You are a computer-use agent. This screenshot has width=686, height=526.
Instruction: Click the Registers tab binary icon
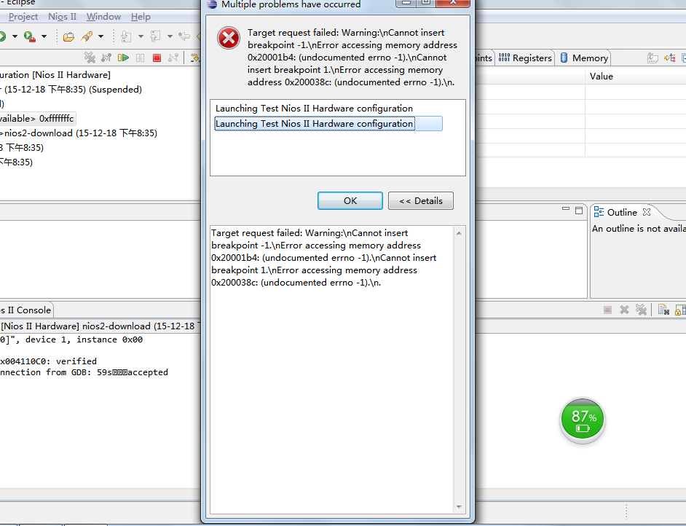pyautogui.click(x=504, y=58)
